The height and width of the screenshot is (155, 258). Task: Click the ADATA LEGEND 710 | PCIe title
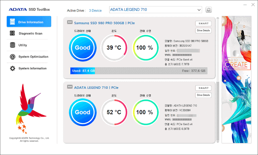point(96,88)
